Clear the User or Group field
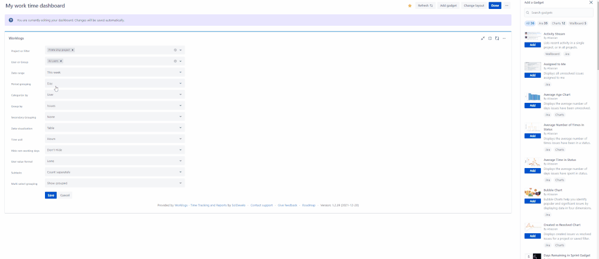The width and height of the screenshot is (599, 259). click(175, 61)
